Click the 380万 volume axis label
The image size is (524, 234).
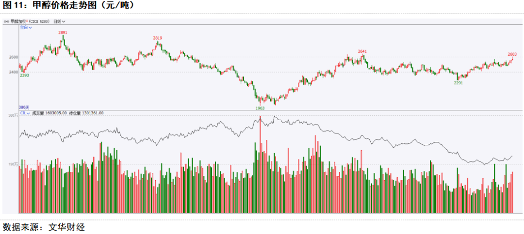tap(13, 115)
